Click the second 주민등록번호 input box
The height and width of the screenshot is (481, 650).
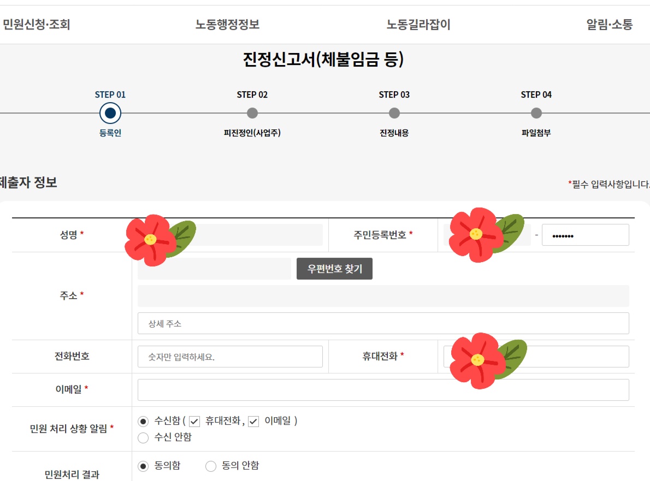[585, 234]
